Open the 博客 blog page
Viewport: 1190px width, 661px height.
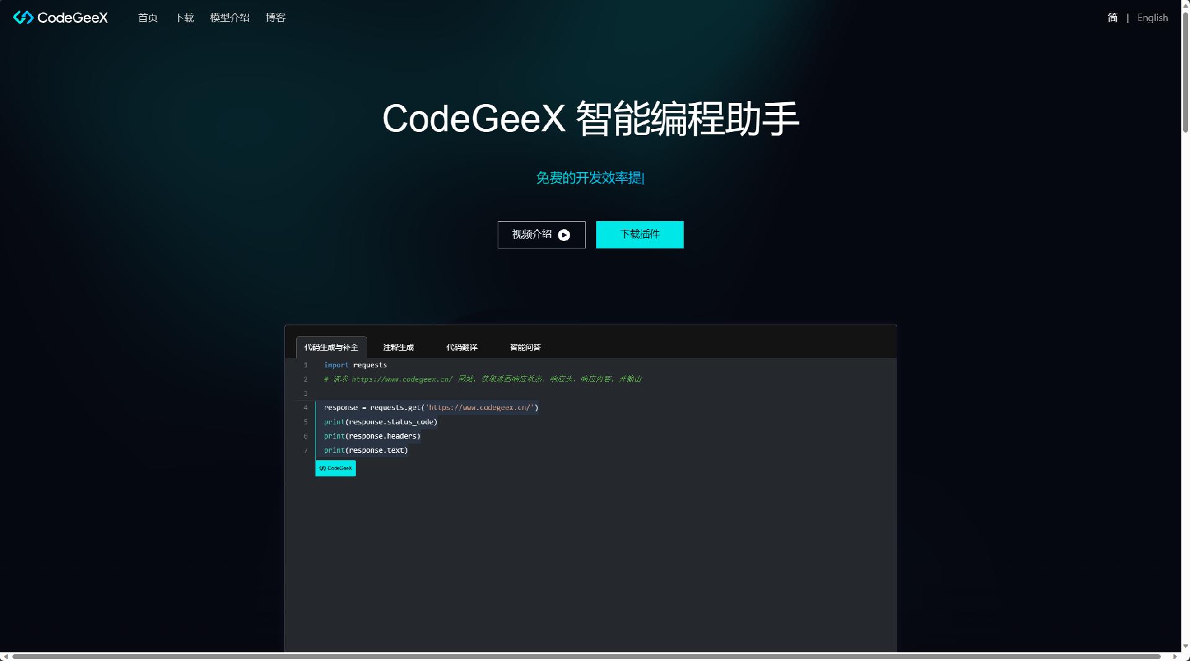click(276, 18)
